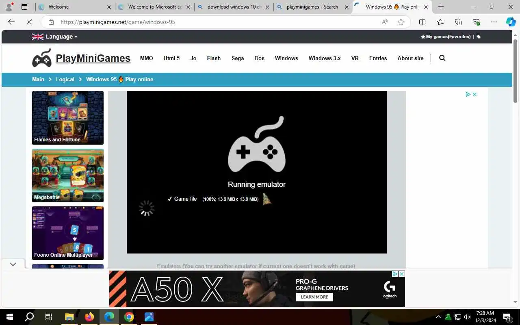This screenshot has width=520, height=325.
Task: Open Collections icon in Edge toolbar
Action: [458, 22]
